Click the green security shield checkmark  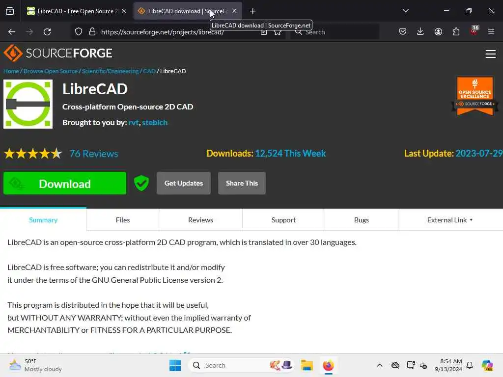(141, 183)
